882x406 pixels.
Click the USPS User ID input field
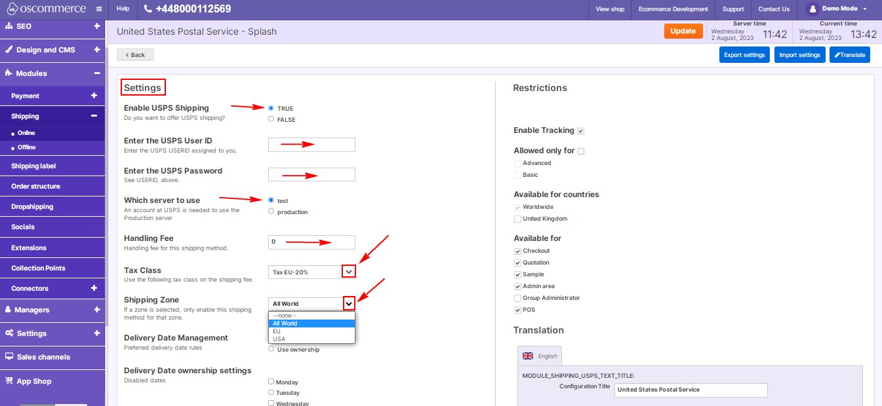click(311, 145)
